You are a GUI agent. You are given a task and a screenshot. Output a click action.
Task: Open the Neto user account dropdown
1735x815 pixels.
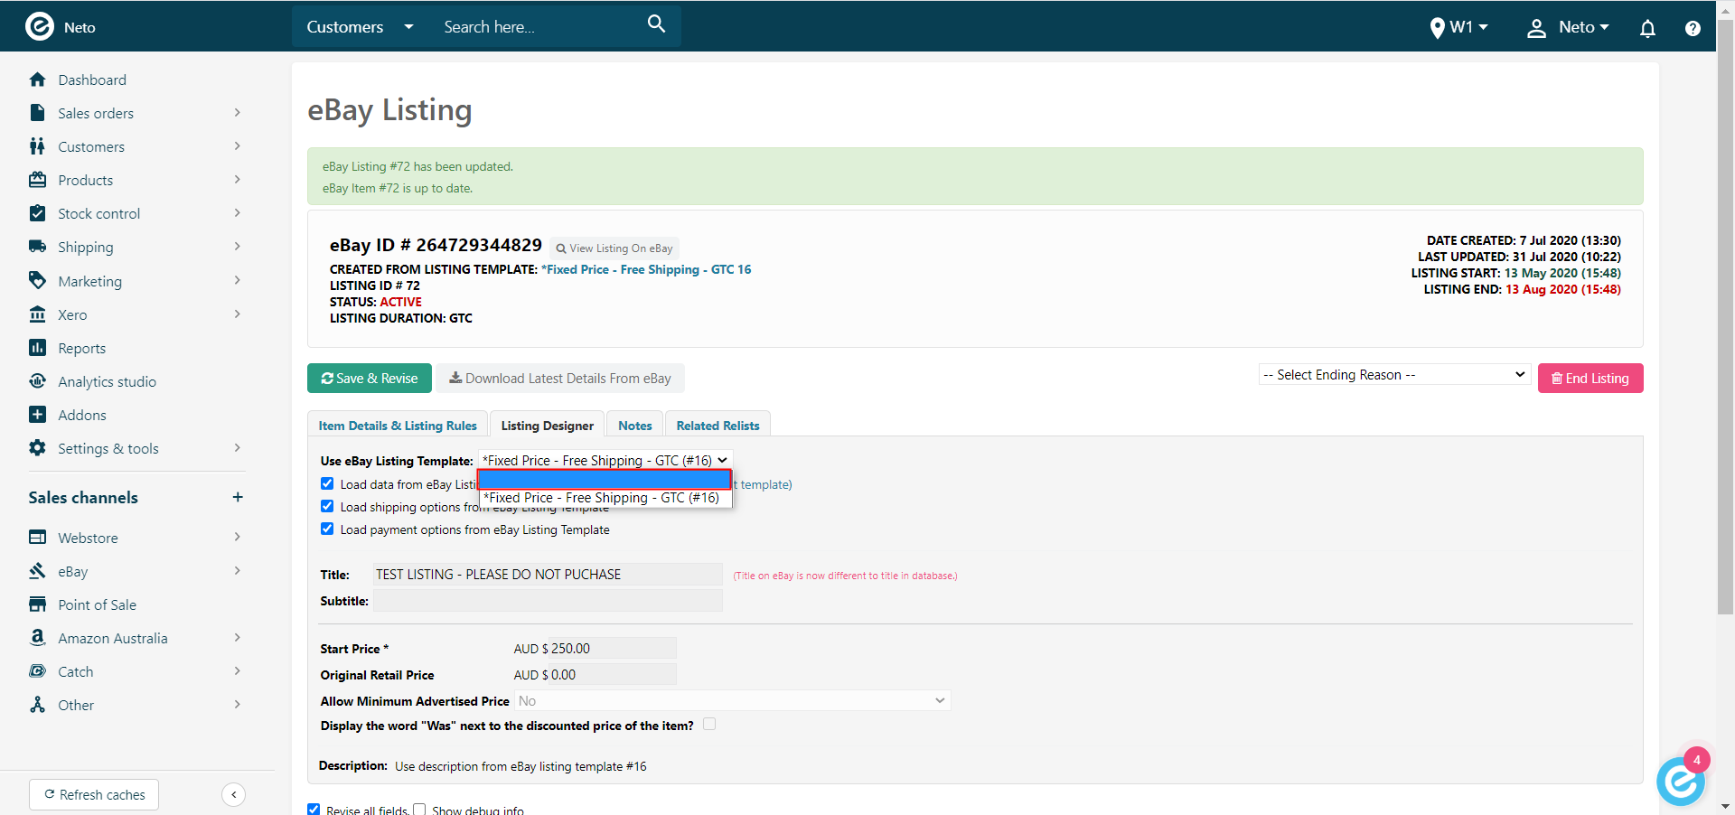point(1568,28)
